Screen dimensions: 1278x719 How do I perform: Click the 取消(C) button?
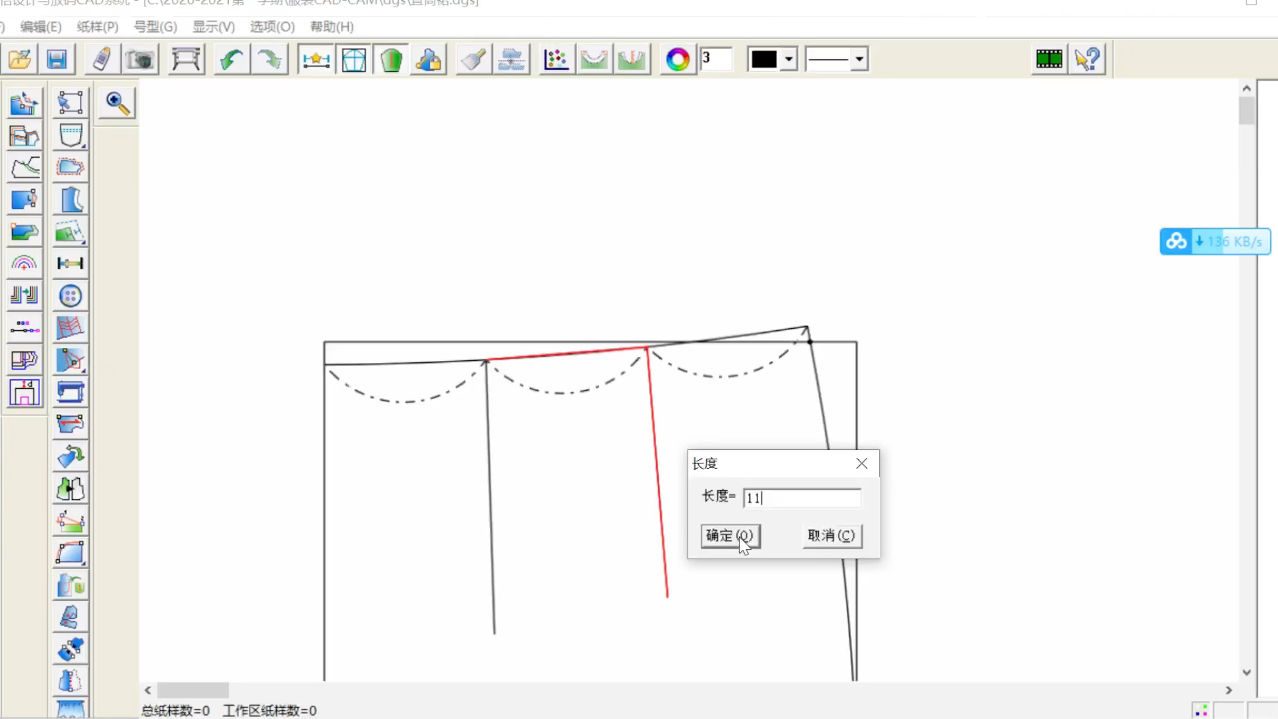click(831, 536)
